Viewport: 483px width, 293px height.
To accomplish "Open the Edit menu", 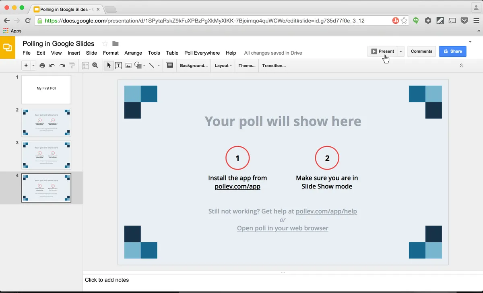I will coord(41,53).
